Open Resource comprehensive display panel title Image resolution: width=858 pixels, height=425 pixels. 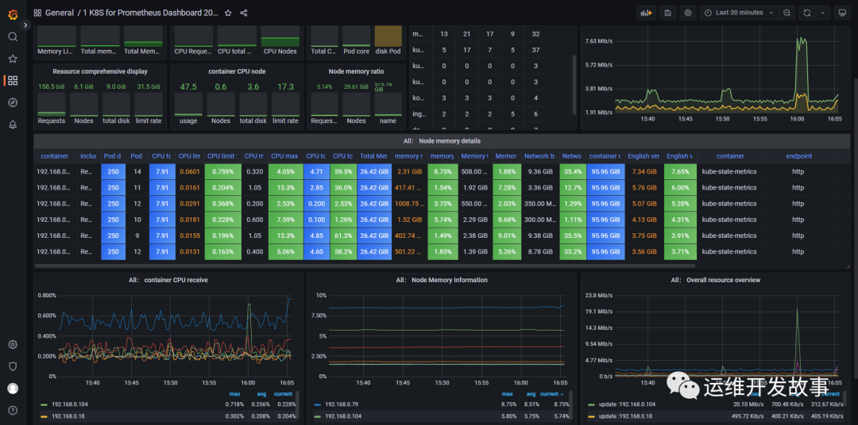point(100,71)
